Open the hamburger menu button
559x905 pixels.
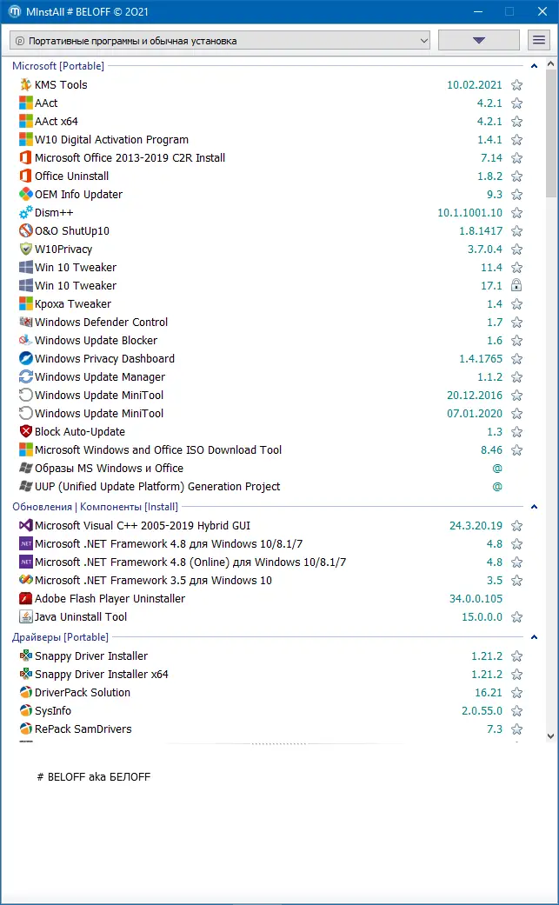click(x=539, y=40)
